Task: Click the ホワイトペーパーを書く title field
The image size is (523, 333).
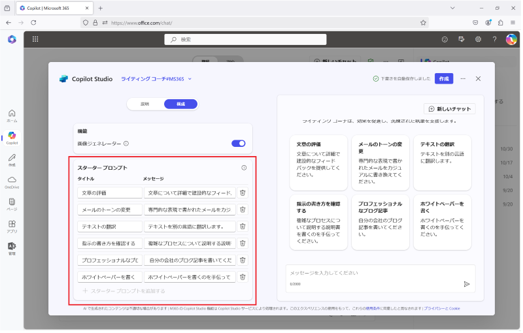Action: [110, 277]
